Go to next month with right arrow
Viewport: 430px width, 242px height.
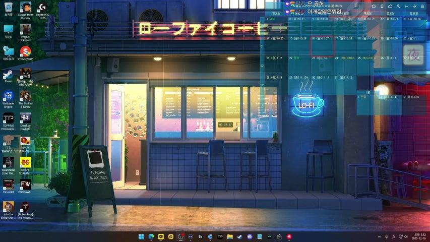click(x=414, y=6)
